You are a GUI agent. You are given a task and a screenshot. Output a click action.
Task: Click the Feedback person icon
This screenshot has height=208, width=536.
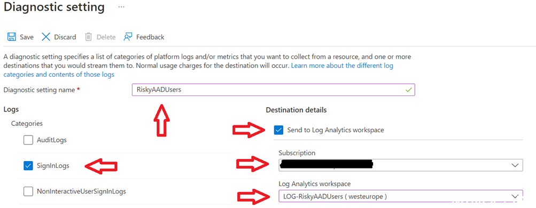click(128, 37)
